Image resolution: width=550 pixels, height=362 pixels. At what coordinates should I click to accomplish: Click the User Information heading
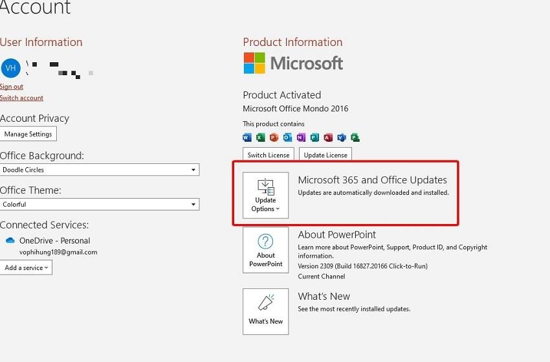(x=41, y=42)
